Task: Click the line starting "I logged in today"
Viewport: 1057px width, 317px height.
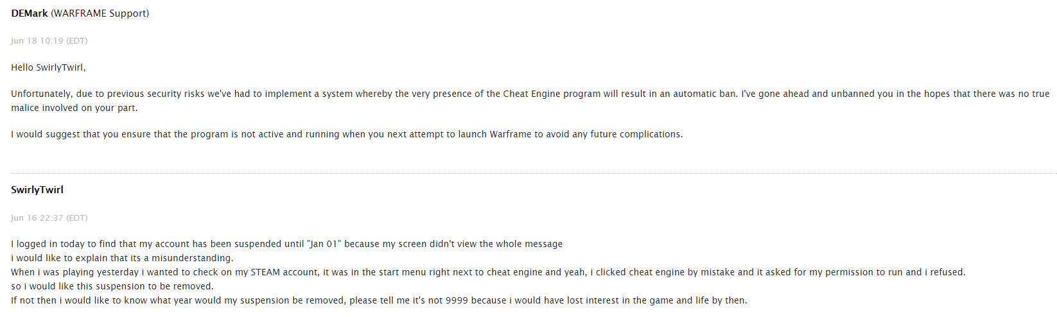Action: (x=286, y=244)
